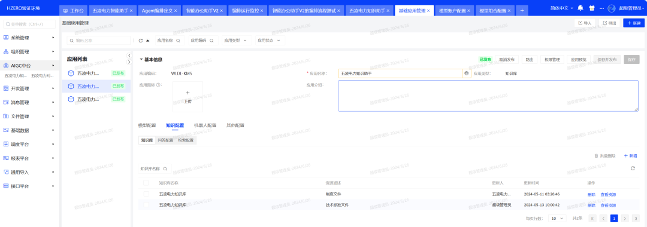Screen dimensions: 647x227
Task: Switch to the 模型组合配置 tab
Action: [x=495, y=11]
